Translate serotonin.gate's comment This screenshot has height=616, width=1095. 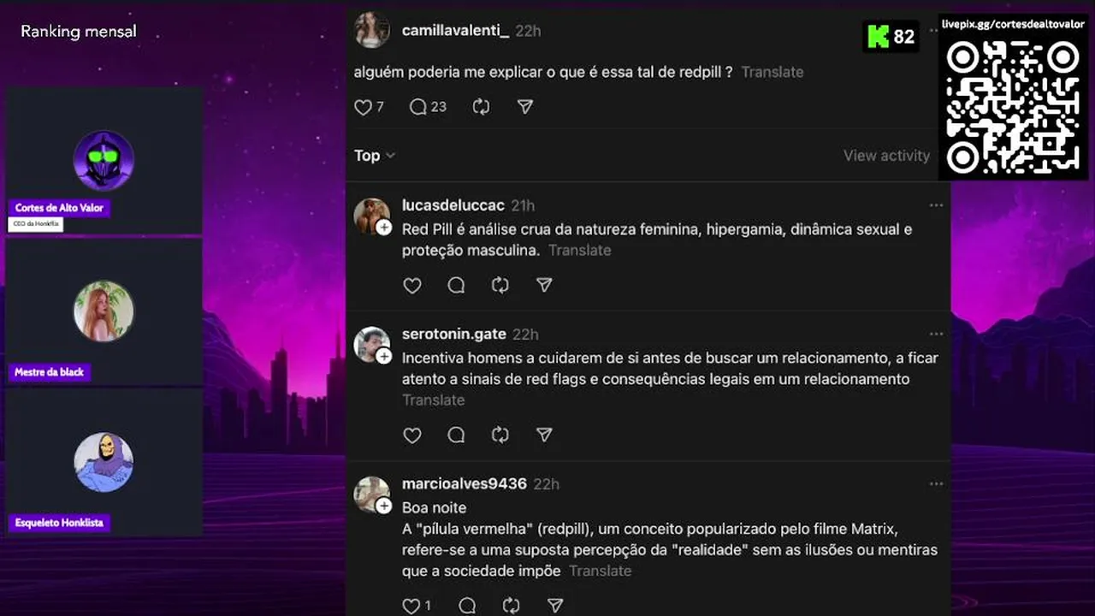click(x=434, y=400)
